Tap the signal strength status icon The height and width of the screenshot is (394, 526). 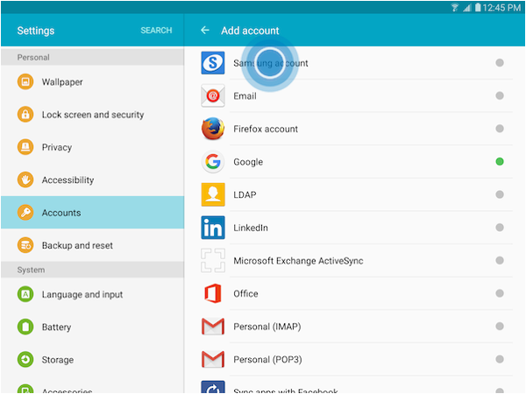467,7
